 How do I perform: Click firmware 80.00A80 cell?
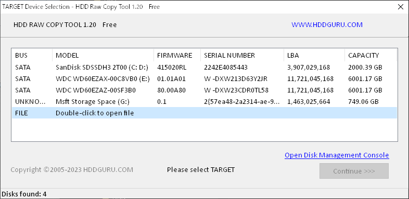tap(170, 90)
